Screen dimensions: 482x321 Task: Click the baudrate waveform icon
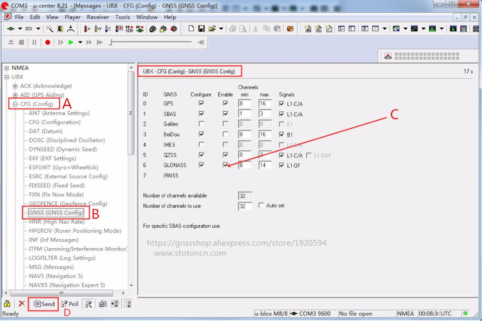(29, 29)
